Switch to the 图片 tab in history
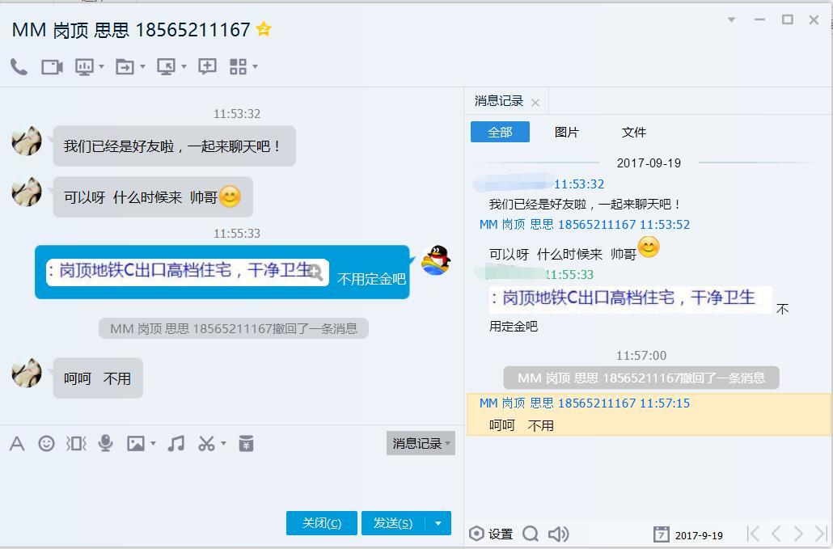This screenshot has width=833, height=549. [x=566, y=133]
